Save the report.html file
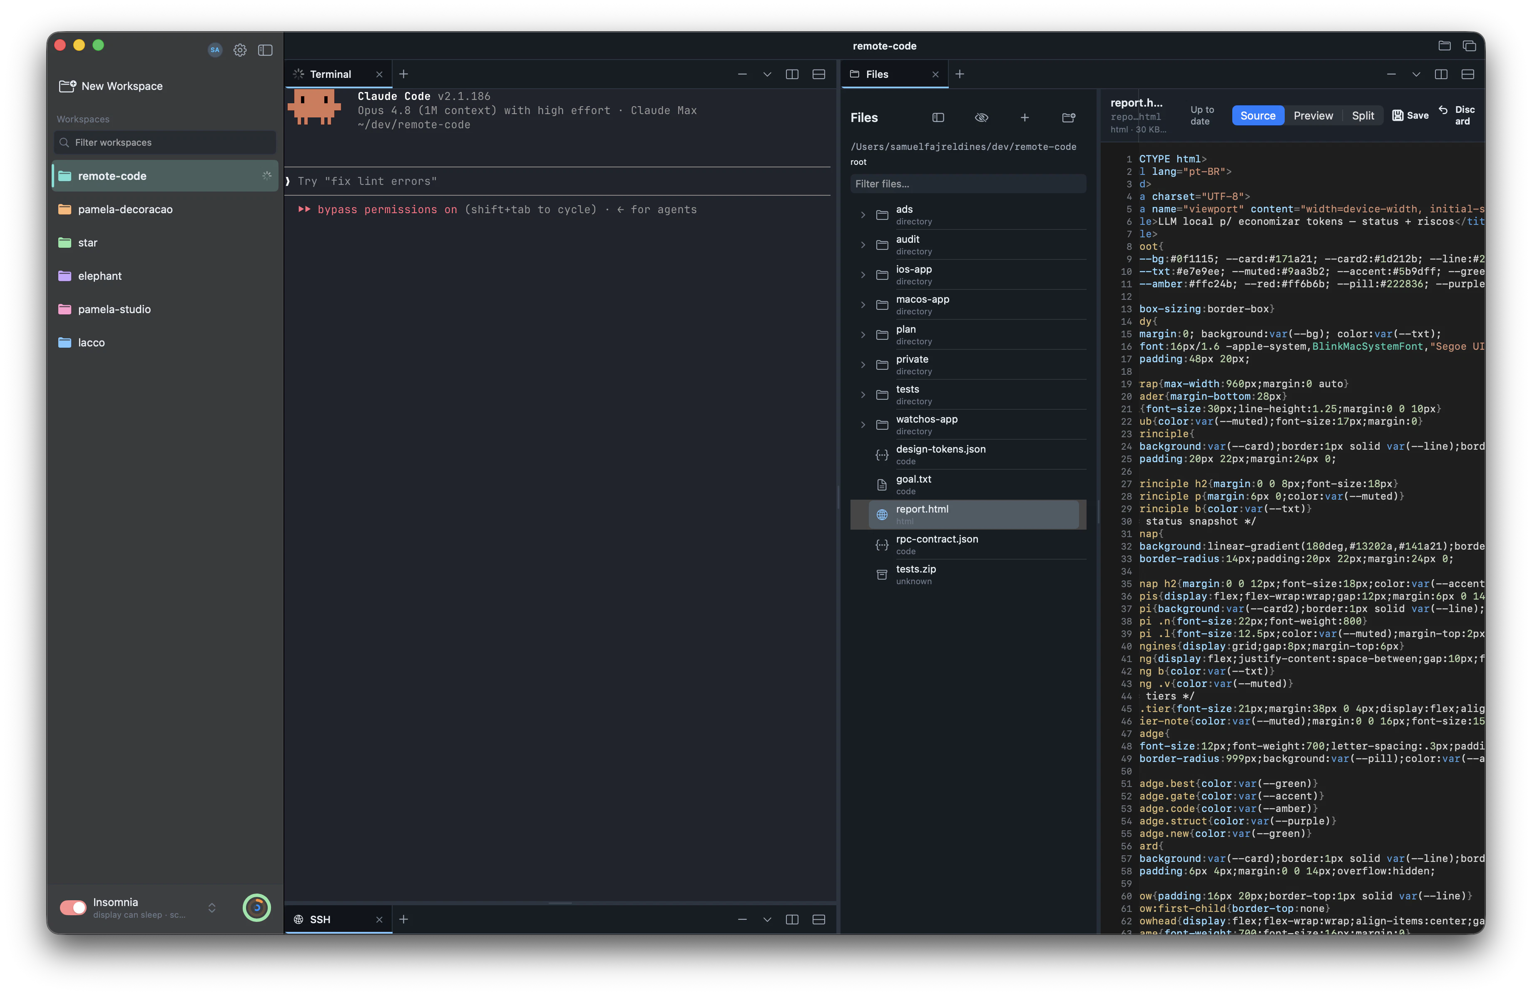 pos(1410,115)
